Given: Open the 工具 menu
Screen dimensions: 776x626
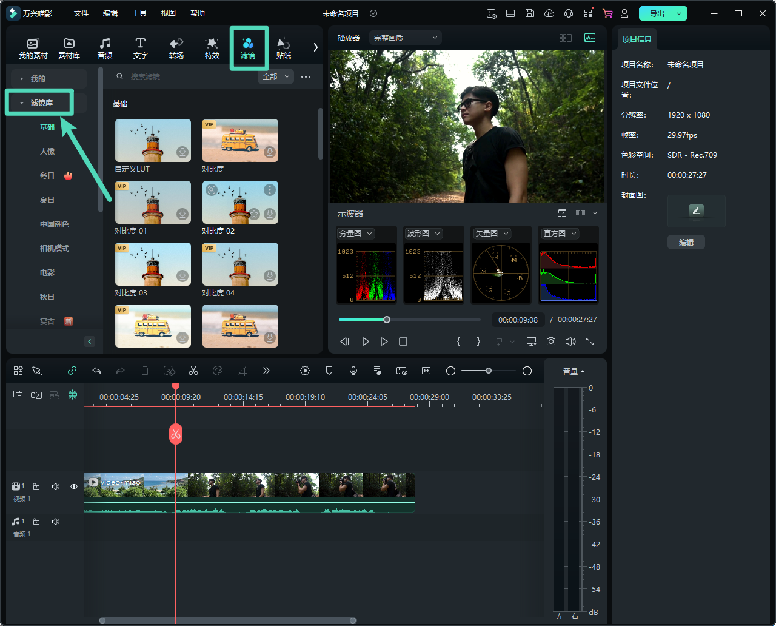Looking at the screenshot, I should pos(139,13).
